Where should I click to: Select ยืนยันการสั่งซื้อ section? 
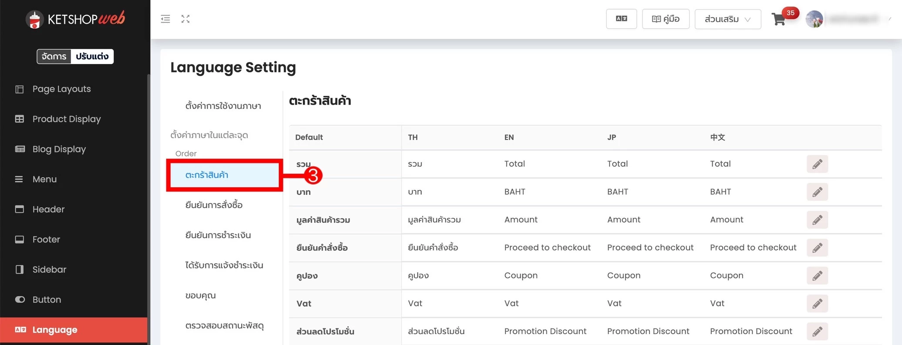[214, 205]
